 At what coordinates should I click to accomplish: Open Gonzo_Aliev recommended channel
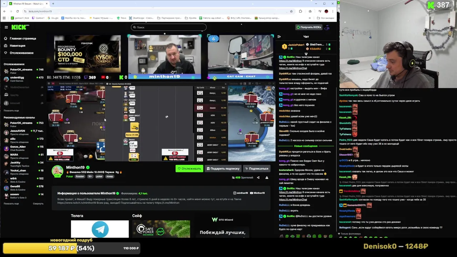click(23, 148)
